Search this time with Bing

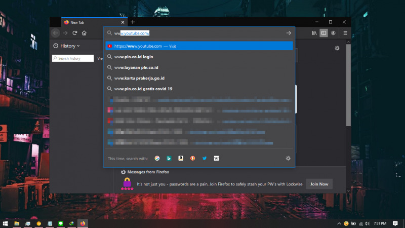pyautogui.click(x=169, y=158)
